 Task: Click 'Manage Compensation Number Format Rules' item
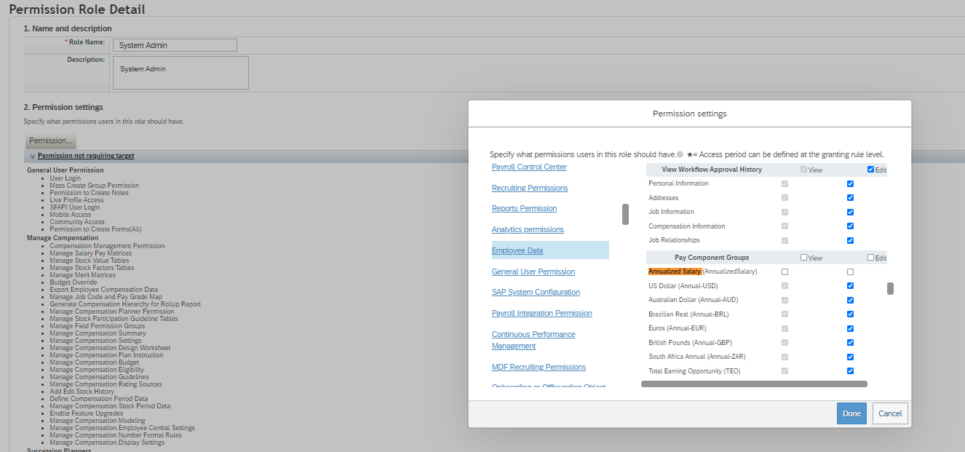click(116, 435)
